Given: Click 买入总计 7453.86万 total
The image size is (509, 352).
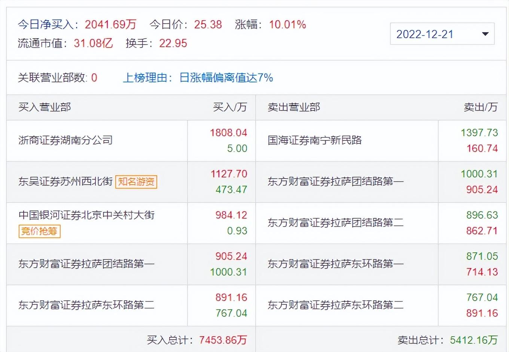Looking at the screenshot, I should [x=197, y=340].
